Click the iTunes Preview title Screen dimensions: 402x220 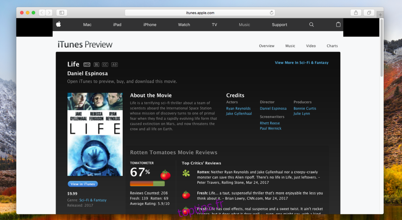pyautogui.click(x=85, y=45)
